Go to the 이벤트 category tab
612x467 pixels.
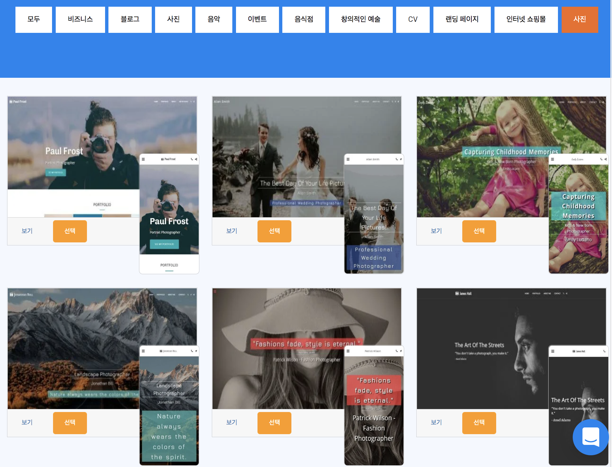pyautogui.click(x=257, y=19)
